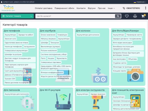Open Для електро-інструментів category heading
The width and height of the screenshot is (148, 111).
point(90,90)
